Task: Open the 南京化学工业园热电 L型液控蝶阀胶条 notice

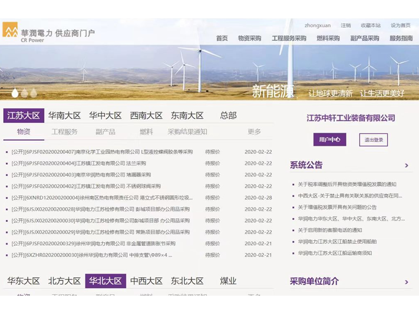Action: [102, 152]
